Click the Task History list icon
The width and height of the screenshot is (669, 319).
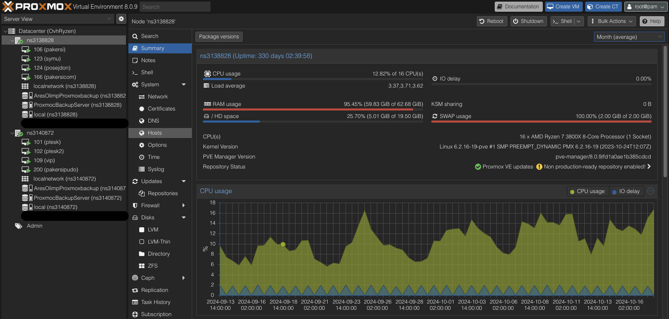(135, 302)
